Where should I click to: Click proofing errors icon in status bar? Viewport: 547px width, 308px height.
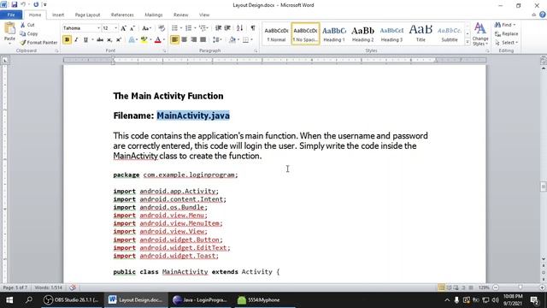pyautogui.click(x=73, y=287)
